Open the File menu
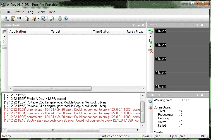 point(8,12)
